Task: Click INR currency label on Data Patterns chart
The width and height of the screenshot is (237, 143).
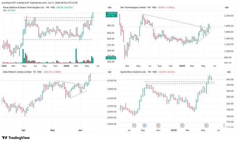Action: [x=109, y=72]
